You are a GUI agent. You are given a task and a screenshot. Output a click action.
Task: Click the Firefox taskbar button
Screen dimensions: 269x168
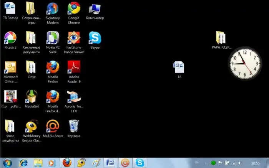(x=67, y=163)
